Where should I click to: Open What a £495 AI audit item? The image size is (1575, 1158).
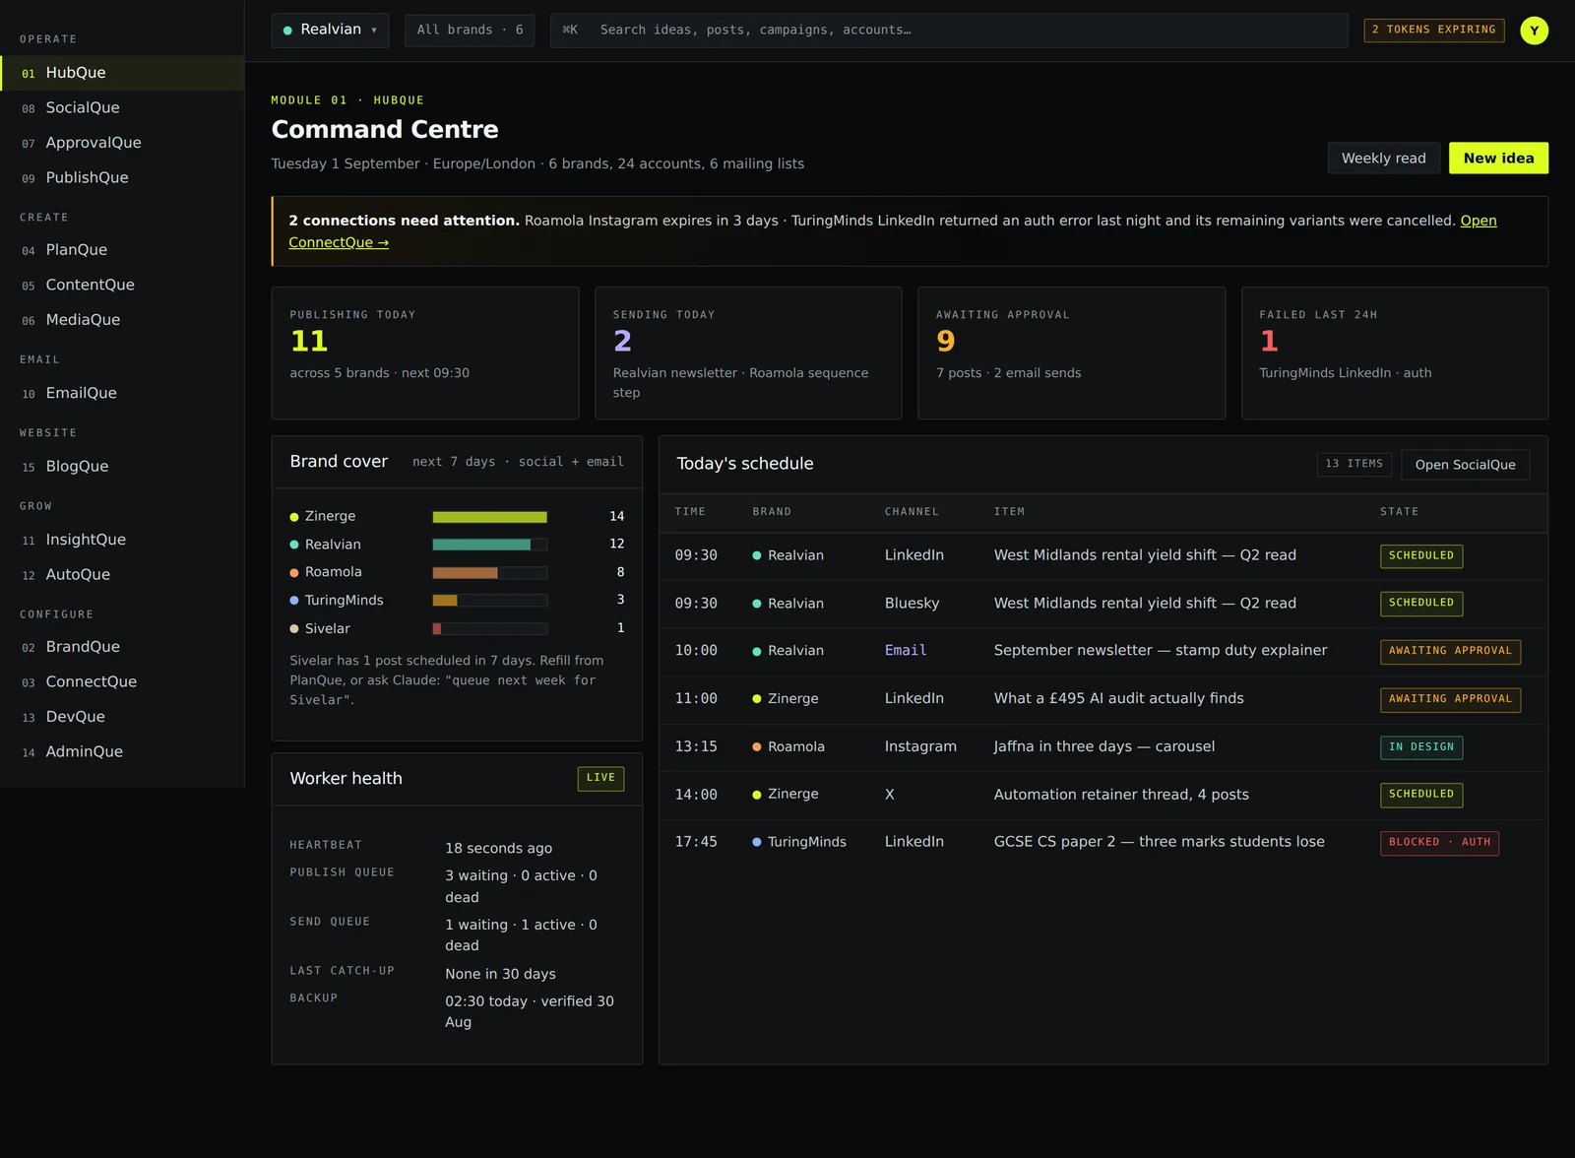(x=1102, y=700)
